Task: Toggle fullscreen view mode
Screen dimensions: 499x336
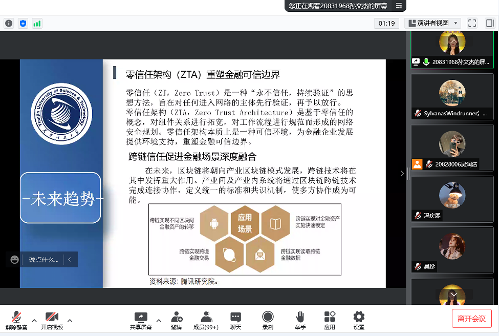Action: 472,23
